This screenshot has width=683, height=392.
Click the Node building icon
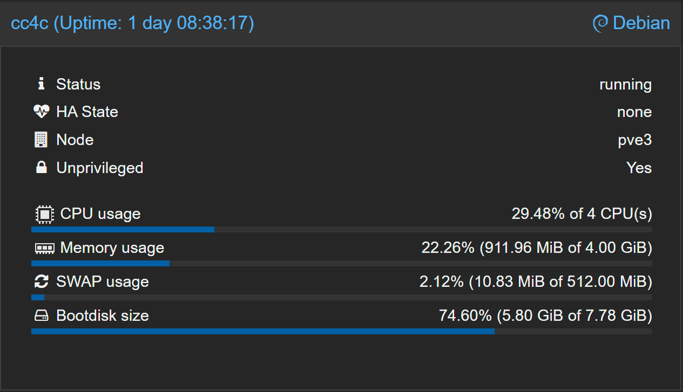41,140
